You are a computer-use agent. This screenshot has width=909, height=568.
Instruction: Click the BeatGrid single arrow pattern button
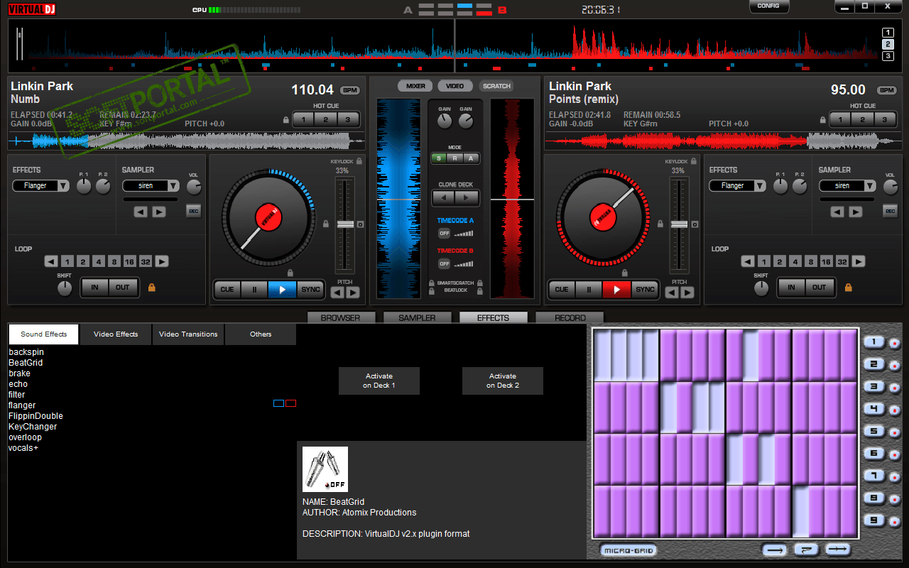[776, 550]
